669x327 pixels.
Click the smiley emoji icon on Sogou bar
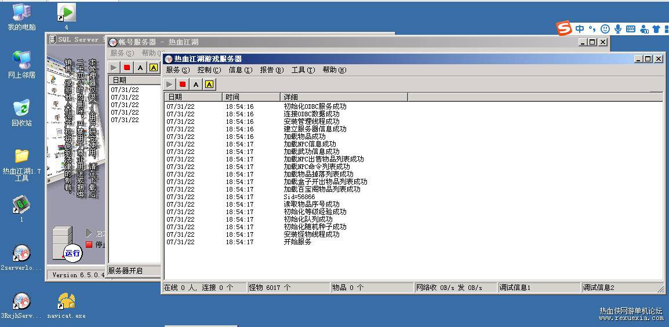(605, 29)
